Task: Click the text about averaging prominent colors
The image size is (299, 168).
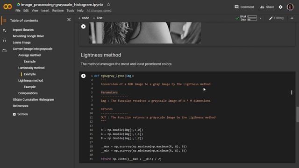Action: point(126,64)
